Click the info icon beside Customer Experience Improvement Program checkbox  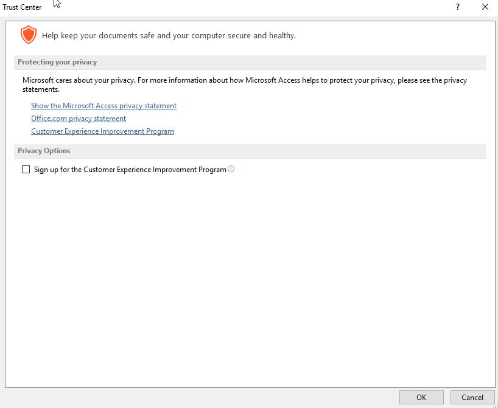coord(231,169)
